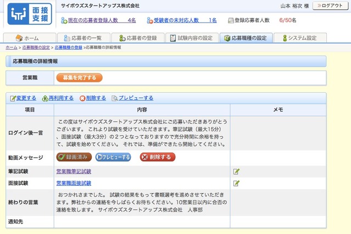351x234 pixels.
Task: Click the 試験内容の設定 tab checklist icon
Action: point(173,38)
